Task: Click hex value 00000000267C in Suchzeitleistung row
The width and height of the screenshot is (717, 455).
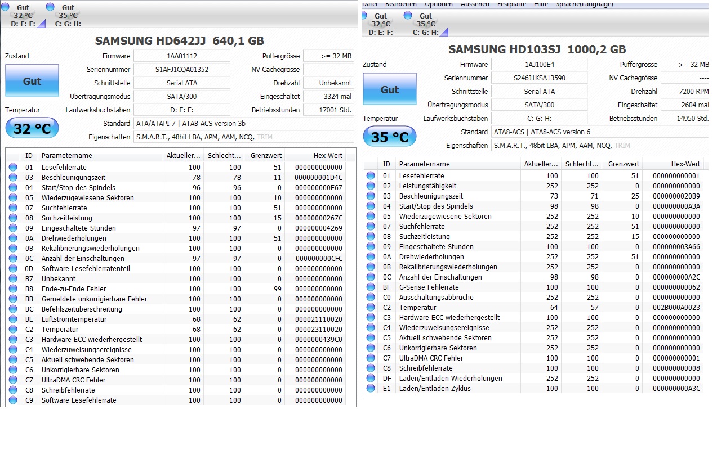Action: (x=319, y=218)
